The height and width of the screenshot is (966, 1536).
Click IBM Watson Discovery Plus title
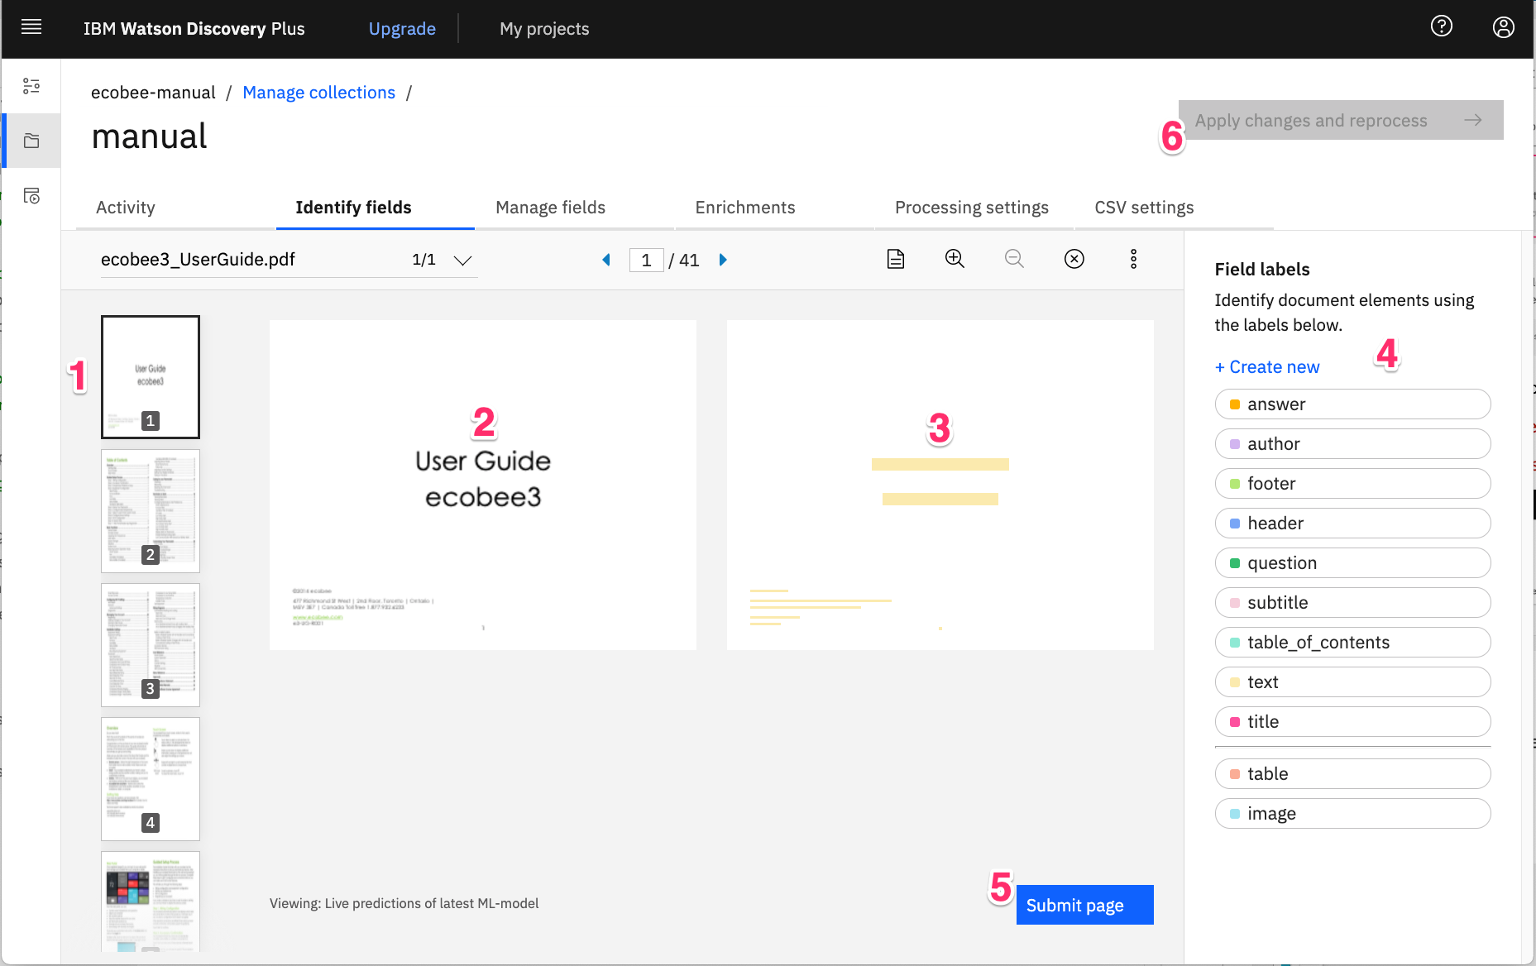[194, 29]
